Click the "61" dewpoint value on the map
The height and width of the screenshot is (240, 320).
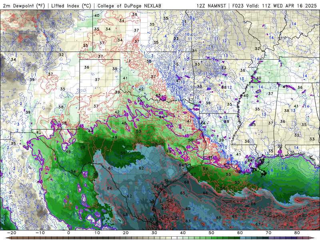110,168
